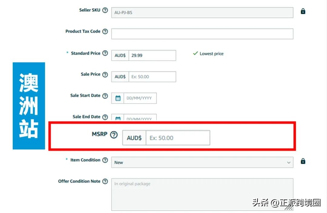Click the Product Tax Code label

click(83, 31)
